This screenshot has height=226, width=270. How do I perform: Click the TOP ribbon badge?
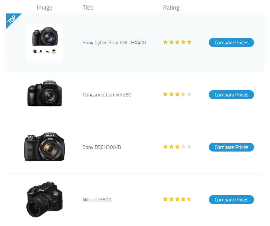(x=11, y=19)
